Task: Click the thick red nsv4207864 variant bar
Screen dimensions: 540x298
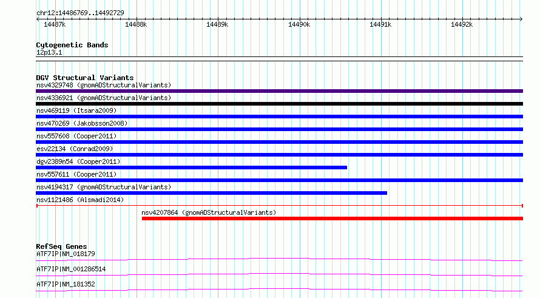Action: [332, 218]
